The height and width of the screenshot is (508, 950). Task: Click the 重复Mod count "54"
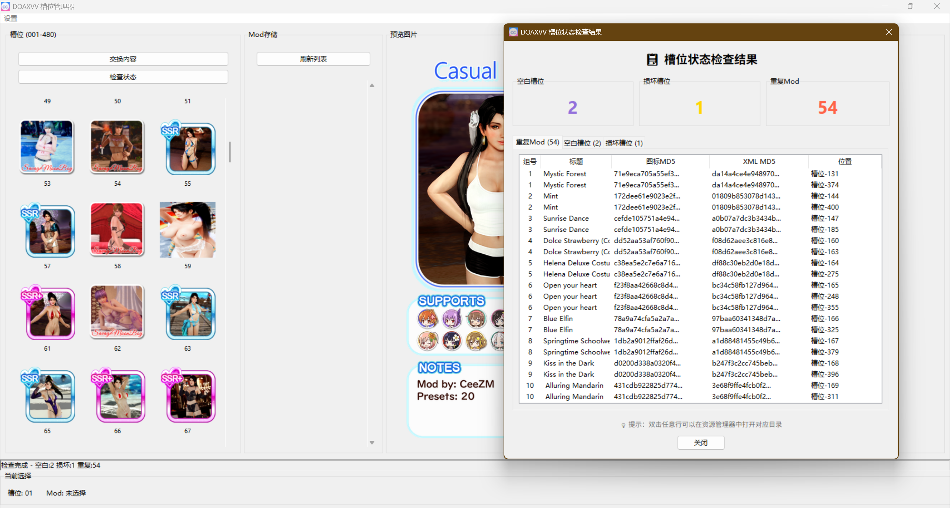click(828, 108)
